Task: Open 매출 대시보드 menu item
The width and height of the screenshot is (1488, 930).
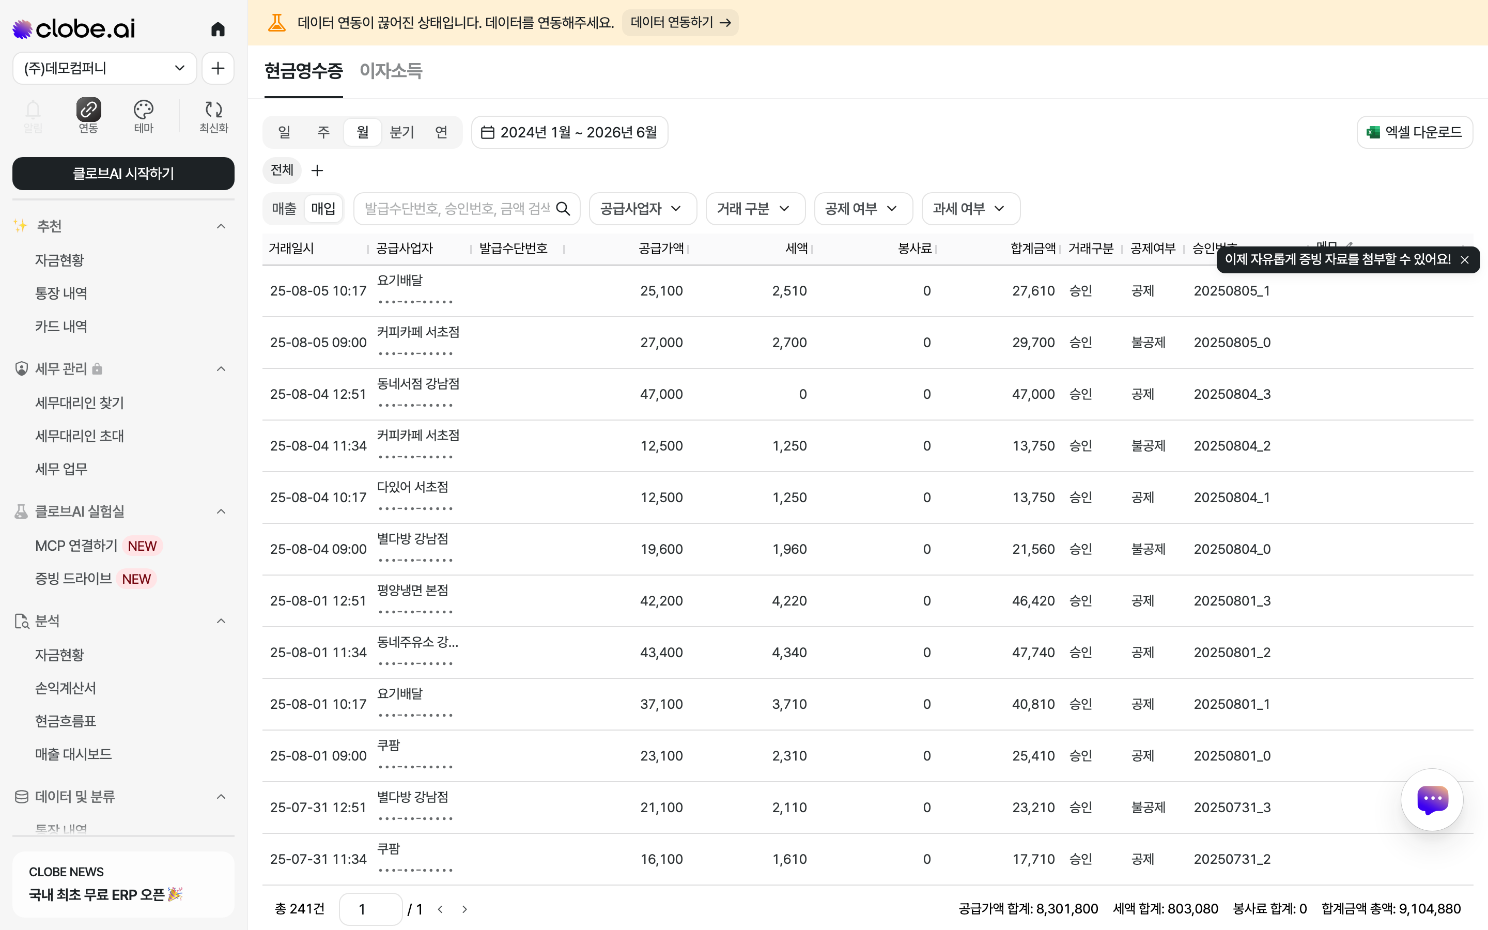Action: (x=73, y=755)
